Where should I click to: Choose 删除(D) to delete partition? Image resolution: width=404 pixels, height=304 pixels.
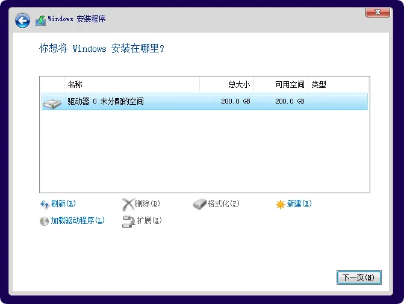coord(148,203)
